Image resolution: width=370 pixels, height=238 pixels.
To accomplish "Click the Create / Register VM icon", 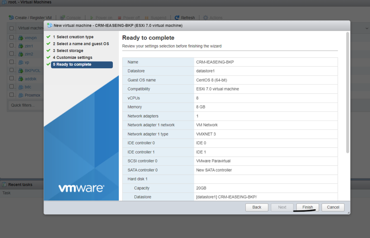I will click(11, 18).
